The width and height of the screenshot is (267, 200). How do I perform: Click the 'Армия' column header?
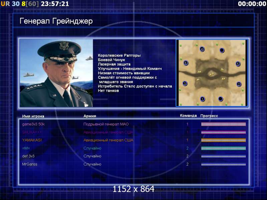click(90, 116)
